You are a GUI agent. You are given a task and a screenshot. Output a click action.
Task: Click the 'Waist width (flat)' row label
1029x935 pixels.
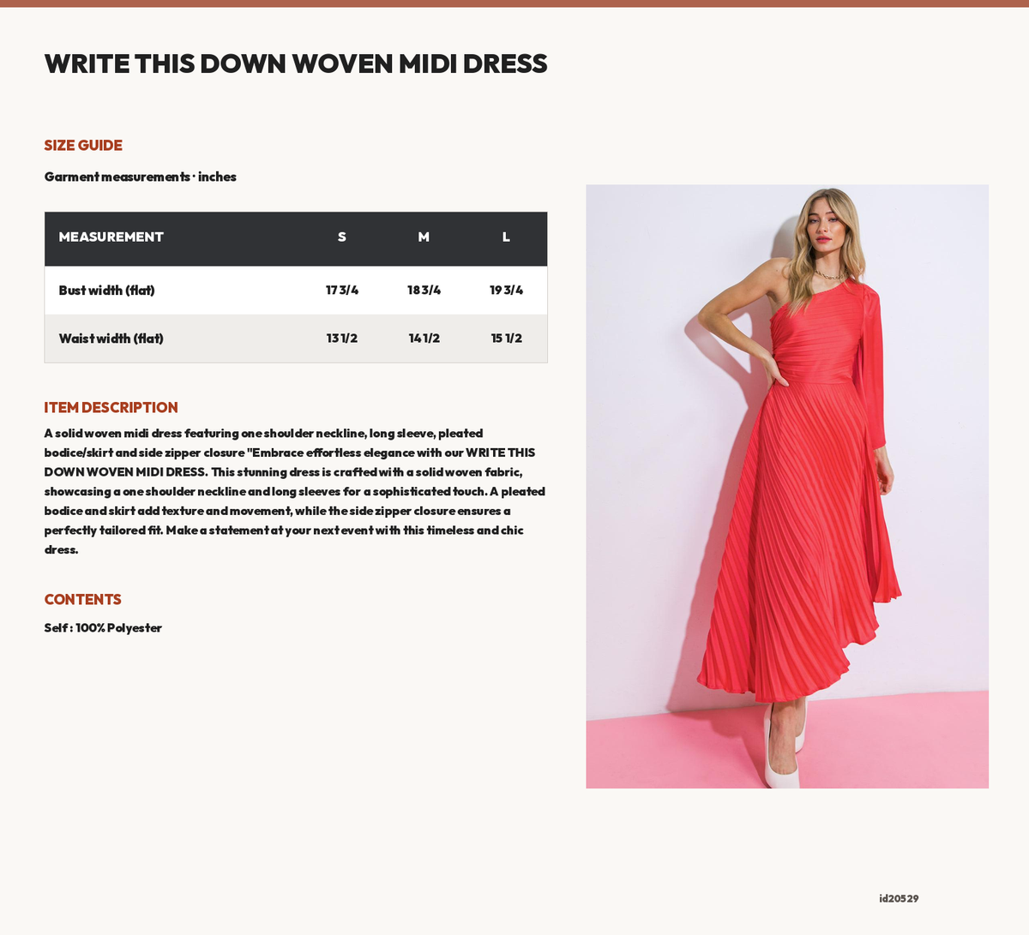(111, 339)
